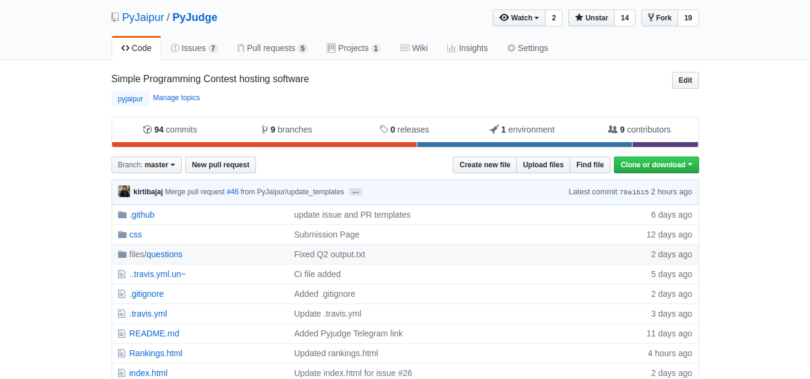
Task: Click the Edit description button
Action: (x=685, y=80)
